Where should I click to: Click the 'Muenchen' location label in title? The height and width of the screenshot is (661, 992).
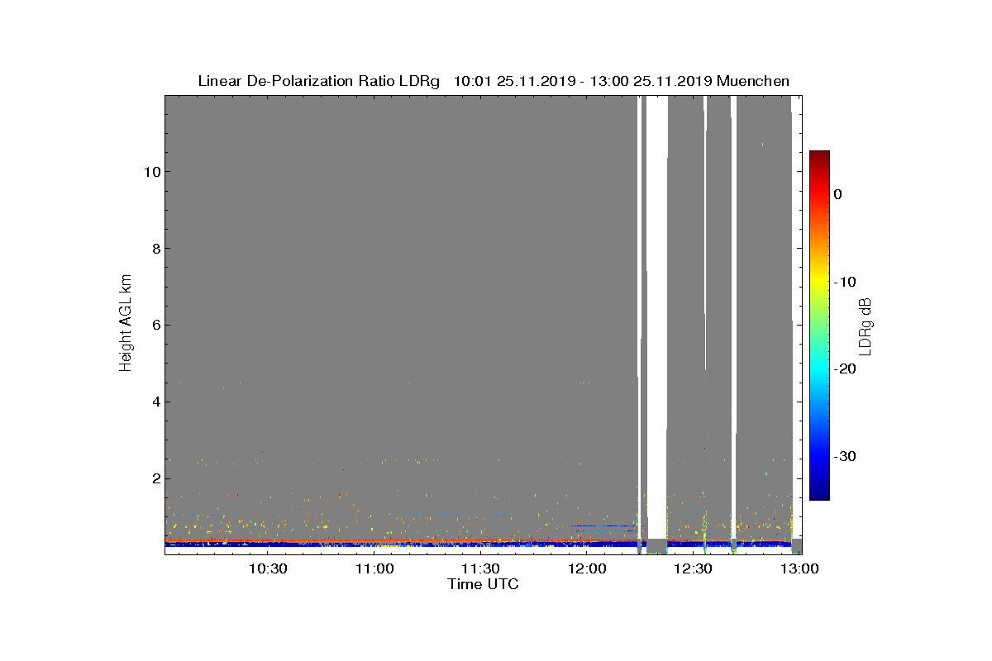click(x=753, y=81)
